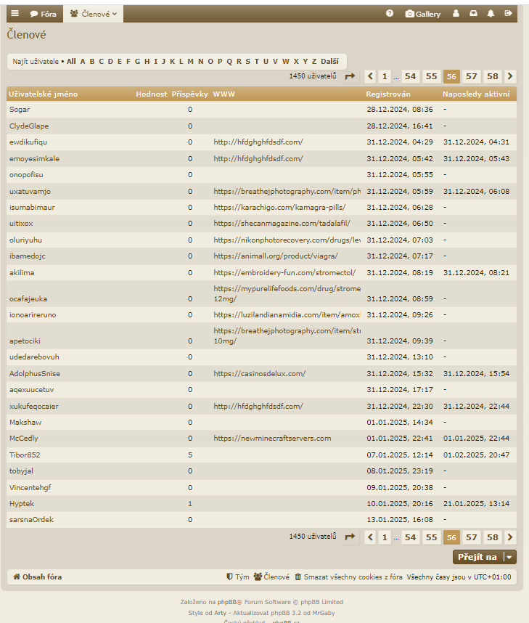This screenshot has width=529, height=623.
Task: Go to the Fóra tab
Action: [43, 14]
